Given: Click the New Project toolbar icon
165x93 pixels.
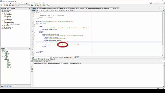Looking at the screenshot, I should pos(5,5).
